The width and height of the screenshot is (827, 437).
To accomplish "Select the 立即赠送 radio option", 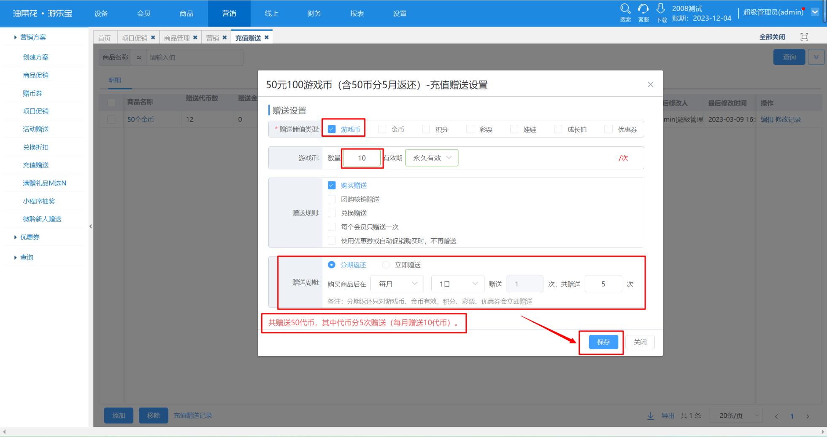I will tap(386, 265).
